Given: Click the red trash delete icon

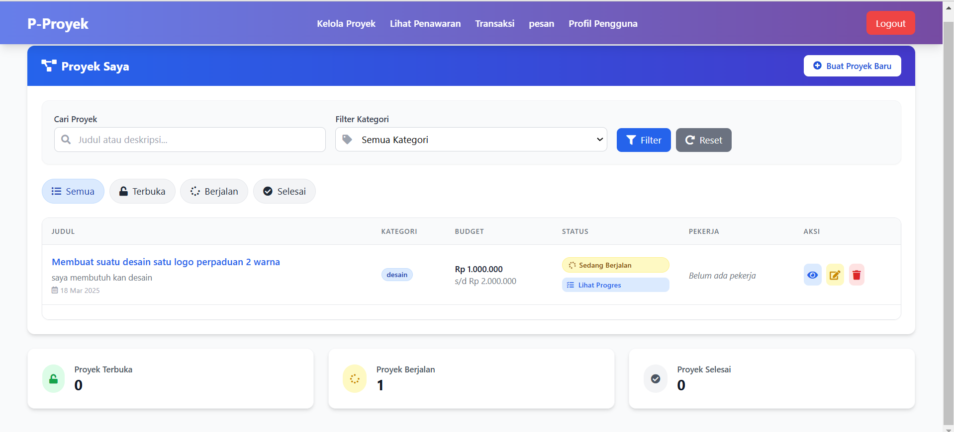Looking at the screenshot, I should click(857, 275).
